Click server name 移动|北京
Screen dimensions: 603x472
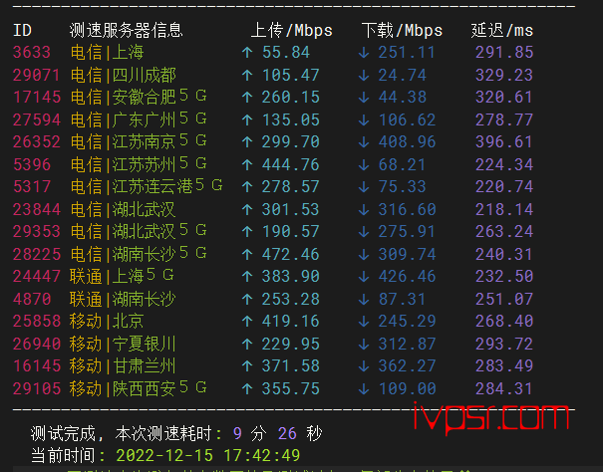[107, 321]
